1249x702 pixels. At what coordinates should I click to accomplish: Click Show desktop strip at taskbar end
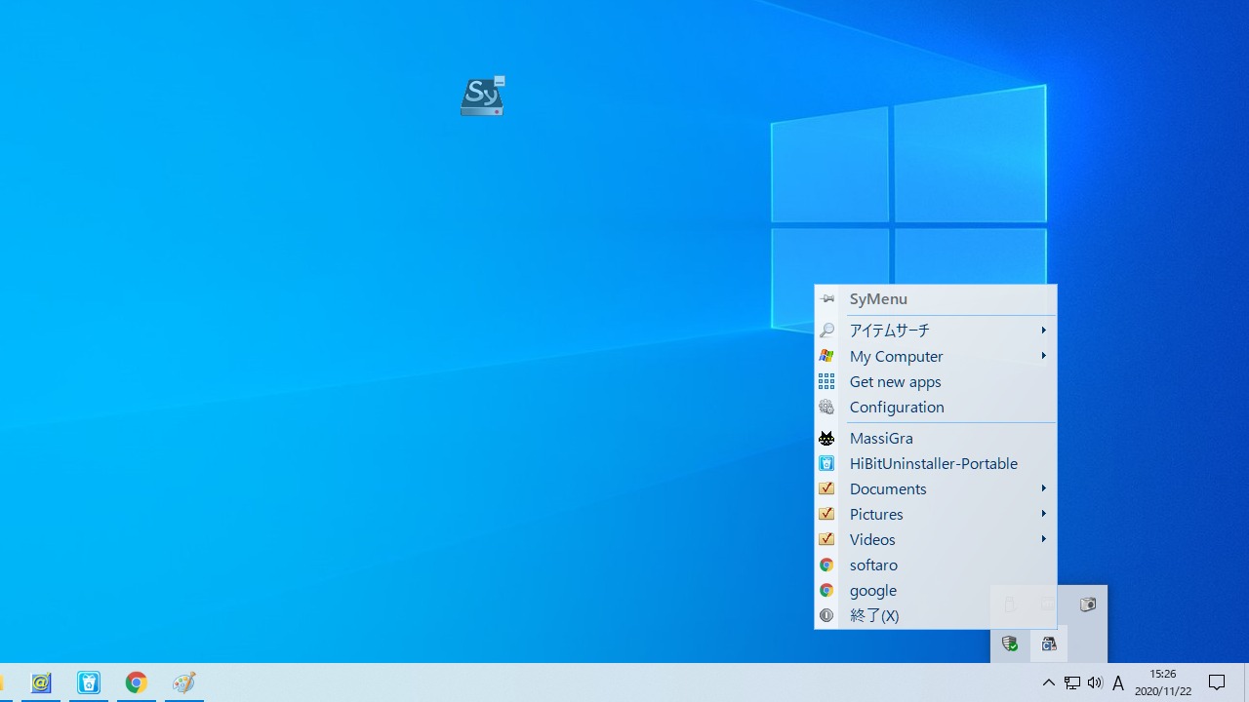(x=1246, y=682)
